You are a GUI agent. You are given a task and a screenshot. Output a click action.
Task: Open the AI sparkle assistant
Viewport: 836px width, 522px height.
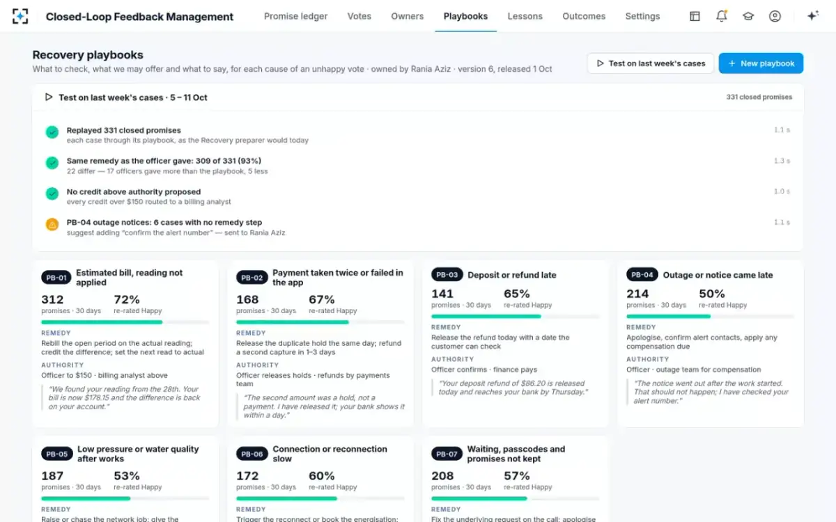click(812, 16)
